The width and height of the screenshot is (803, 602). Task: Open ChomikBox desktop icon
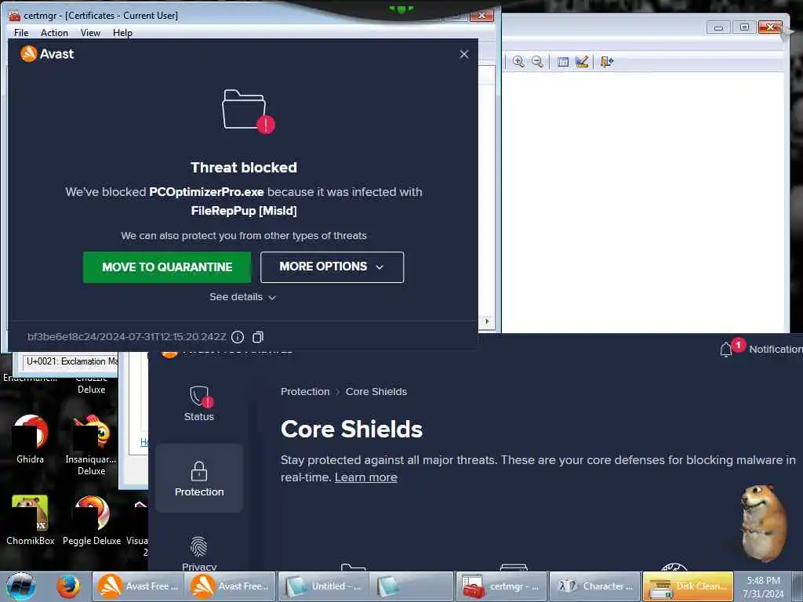[x=31, y=520]
